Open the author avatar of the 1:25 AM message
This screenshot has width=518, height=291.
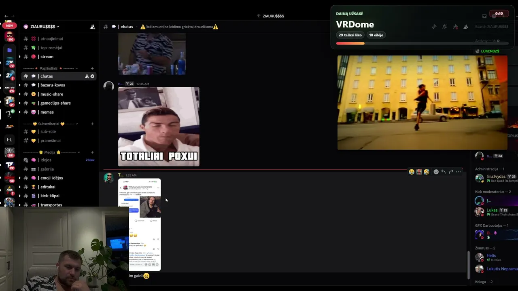pos(109,178)
